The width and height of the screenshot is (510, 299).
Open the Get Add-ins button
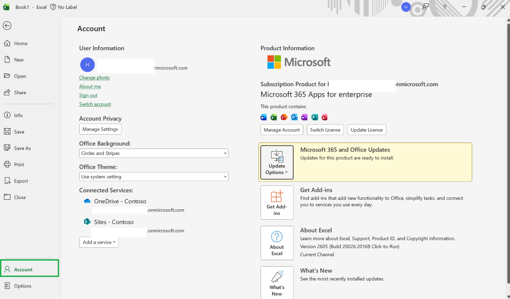click(x=277, y=203)
